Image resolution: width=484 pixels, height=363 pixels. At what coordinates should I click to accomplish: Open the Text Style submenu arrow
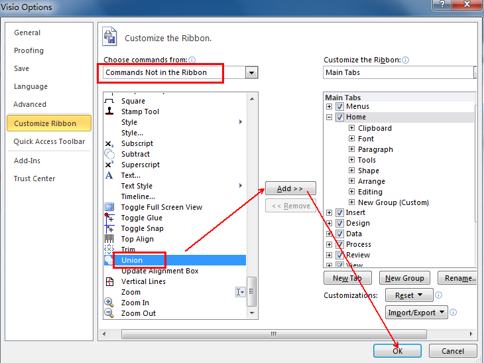tap(241, 186)
